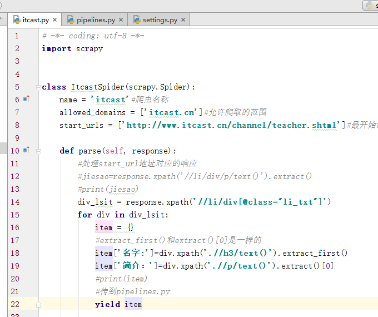Screen dimensions: 378x317
Task: Click the 'item' variable on line 16
Action: [103, 227]
